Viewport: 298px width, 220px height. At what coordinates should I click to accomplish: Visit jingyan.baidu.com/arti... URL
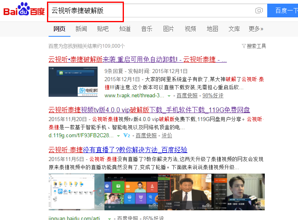click(x=74, y=218)
